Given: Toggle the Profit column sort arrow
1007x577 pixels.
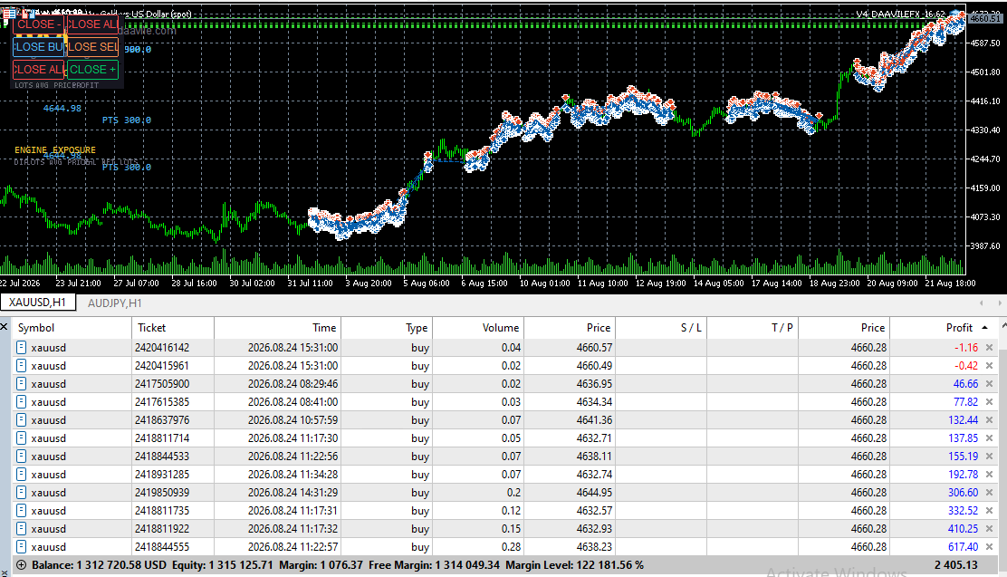Looking at the screenshot, I should 984,328.
